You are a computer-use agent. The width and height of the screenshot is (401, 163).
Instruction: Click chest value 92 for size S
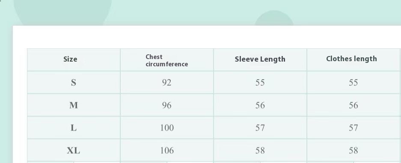tap(167, 83)
